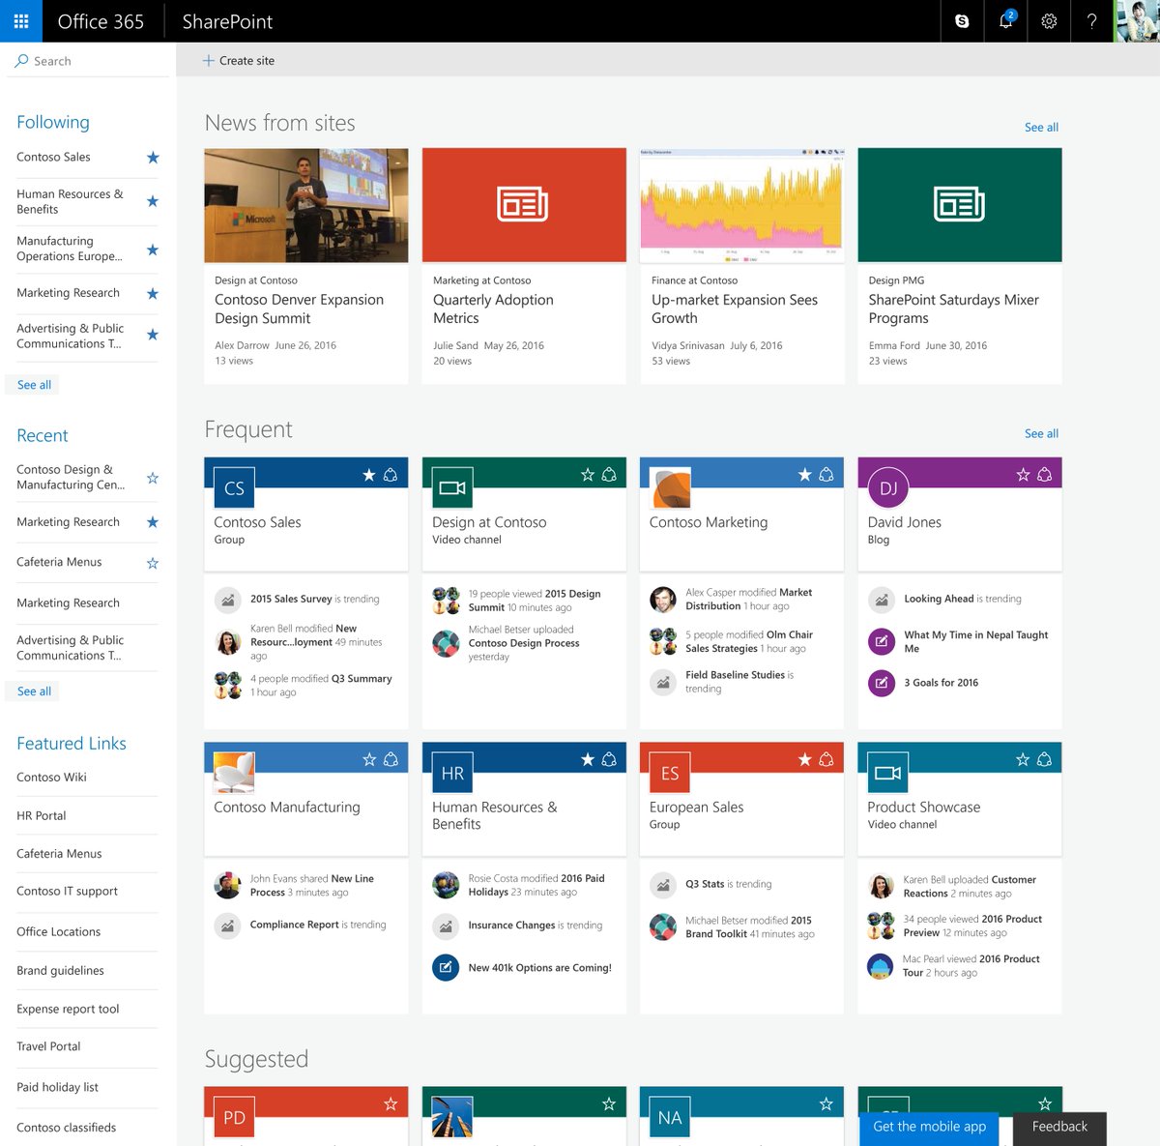Unfollow Contoso Sales in Following list
This screenshot has height=1146, width=1160.
click(x=153, y=158)
